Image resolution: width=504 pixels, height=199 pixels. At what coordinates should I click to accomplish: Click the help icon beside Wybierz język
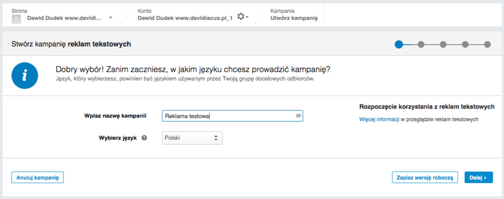pos(144,138)
